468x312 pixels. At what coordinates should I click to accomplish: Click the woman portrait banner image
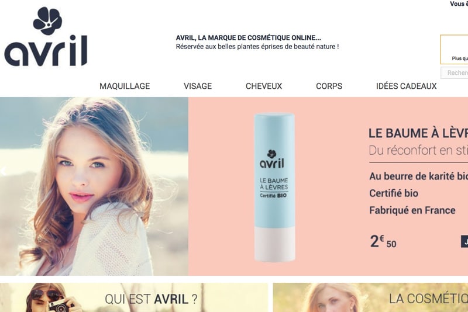pyautogui.click(x=94, y=186)
